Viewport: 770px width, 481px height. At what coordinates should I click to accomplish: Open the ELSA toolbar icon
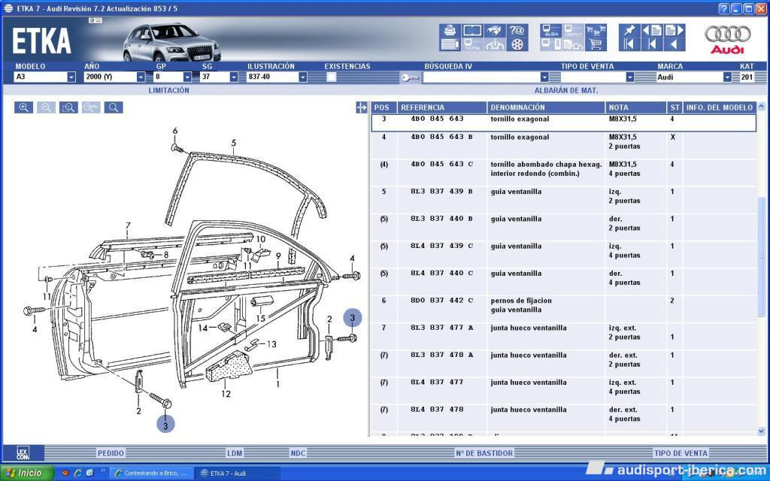click(551, 30)
